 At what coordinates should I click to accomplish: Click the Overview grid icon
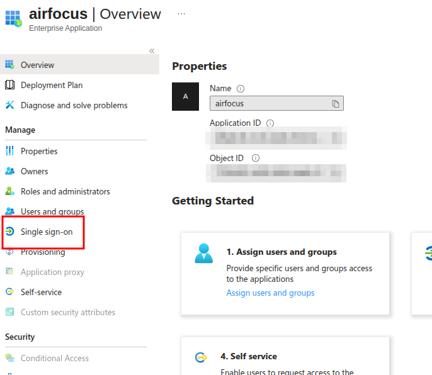click(9, 64)
